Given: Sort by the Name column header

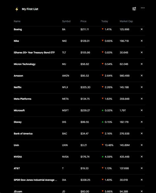Looking at the screenshot, I should [x=17, y=21].
